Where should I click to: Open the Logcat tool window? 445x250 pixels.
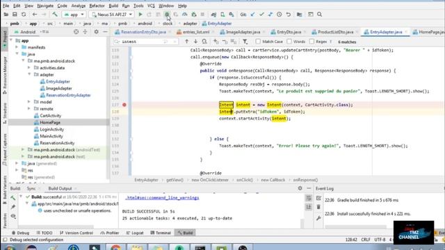(x=135, y=233)
